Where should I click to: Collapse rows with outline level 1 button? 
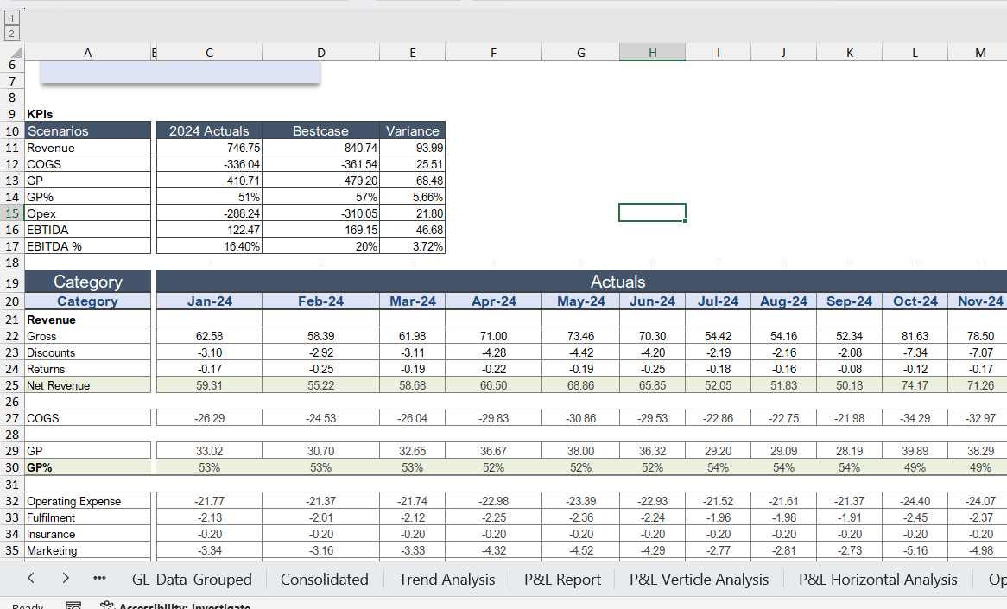11,17
